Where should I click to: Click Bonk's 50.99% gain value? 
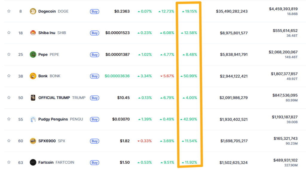(x=189, y=76)
